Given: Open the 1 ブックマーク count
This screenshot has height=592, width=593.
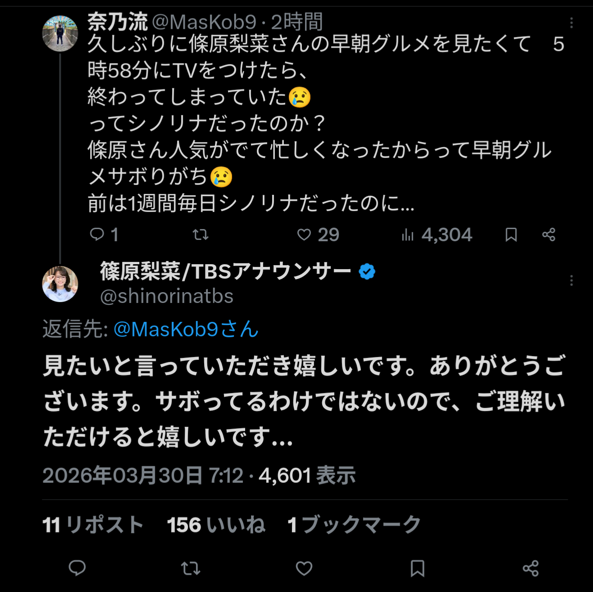Looking at the screenshot, I should (x=354, y=525).
